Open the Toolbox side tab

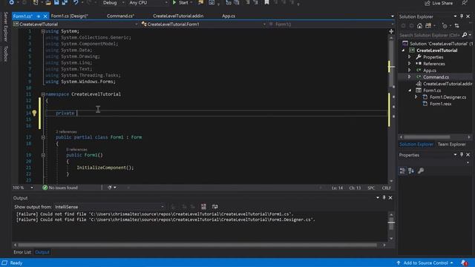pyautogui.click(x=5, y=53)
